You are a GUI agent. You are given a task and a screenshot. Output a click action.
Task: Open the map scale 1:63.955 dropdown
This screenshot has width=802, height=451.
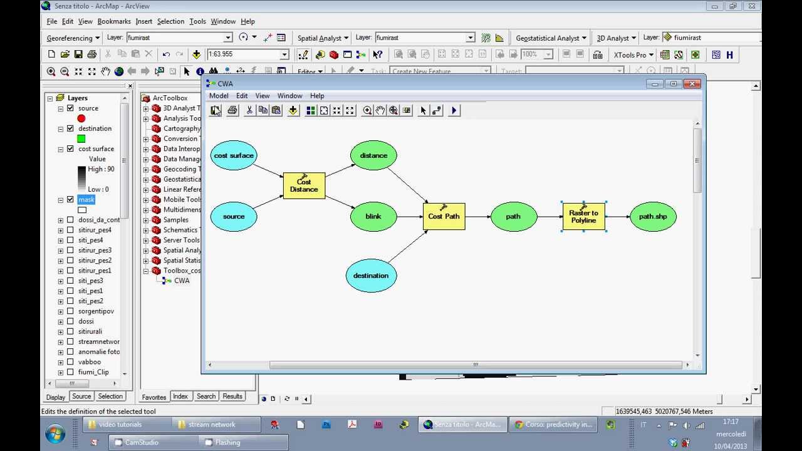(x=284, y=55)
